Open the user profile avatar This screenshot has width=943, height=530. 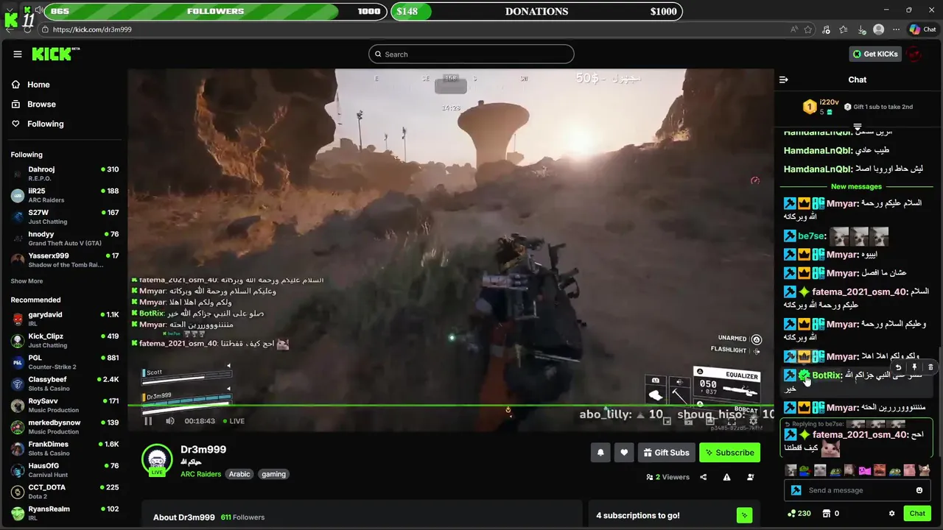click(914, 54)
